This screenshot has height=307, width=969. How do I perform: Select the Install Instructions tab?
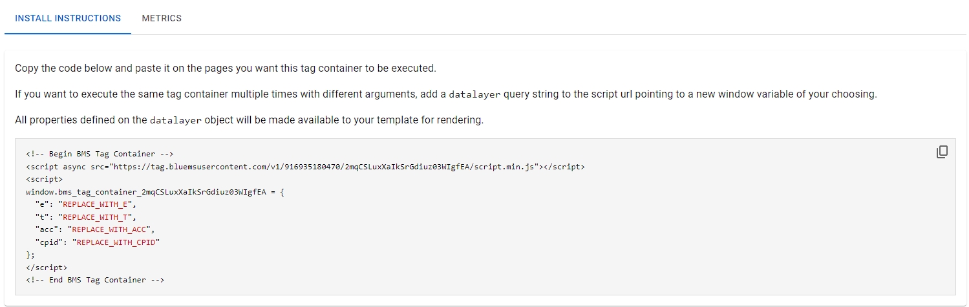coord(68,18)
